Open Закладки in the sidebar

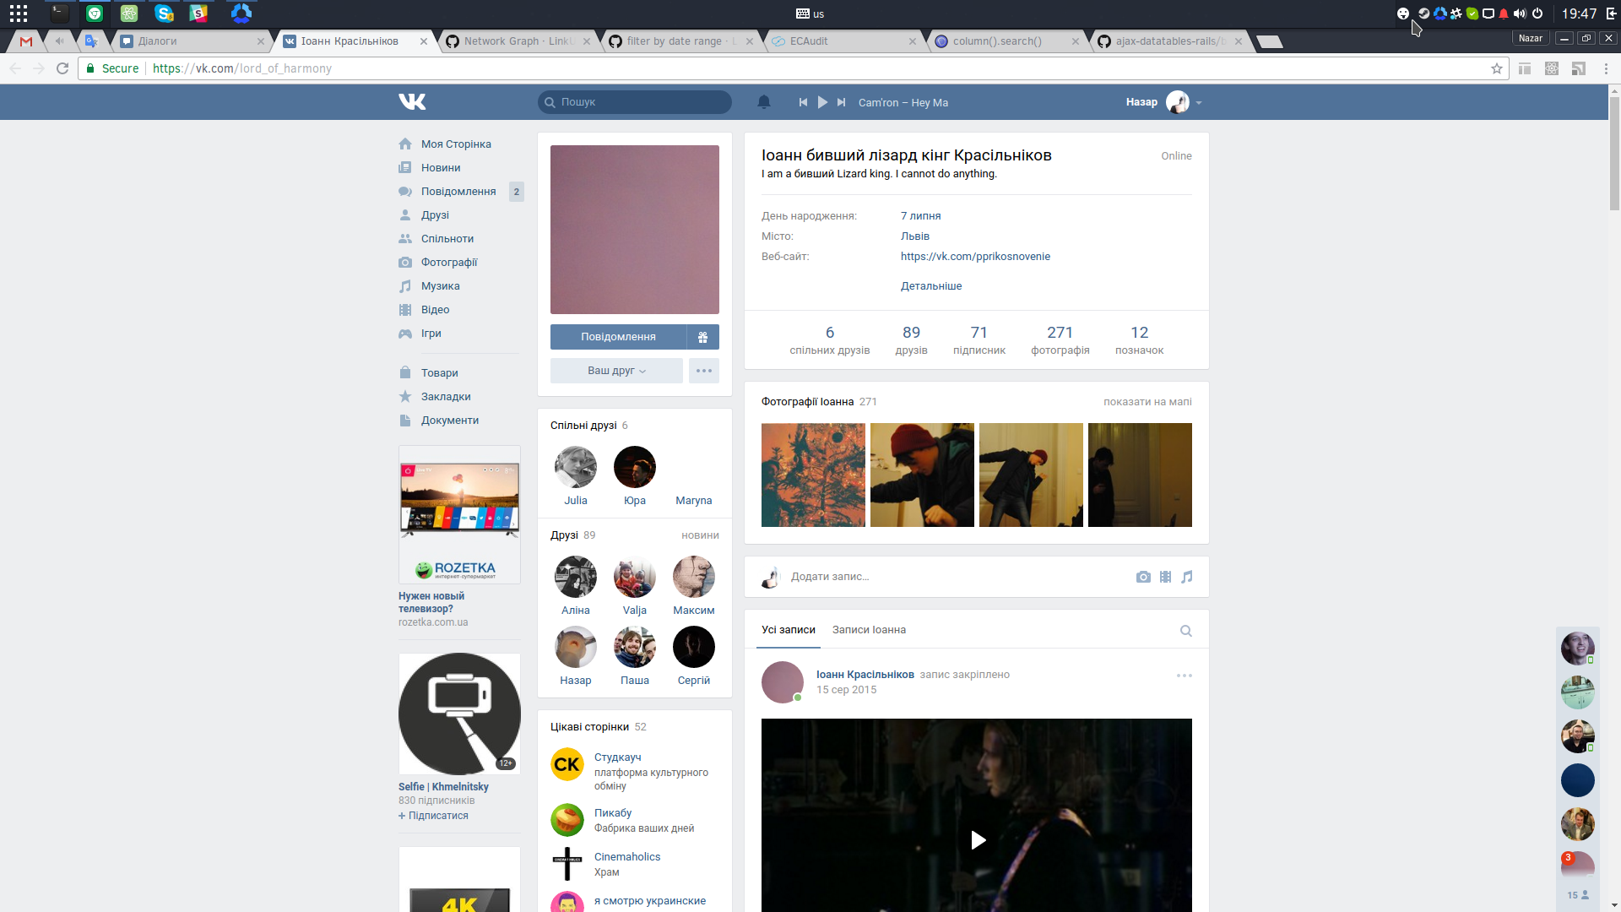point(446,397)
